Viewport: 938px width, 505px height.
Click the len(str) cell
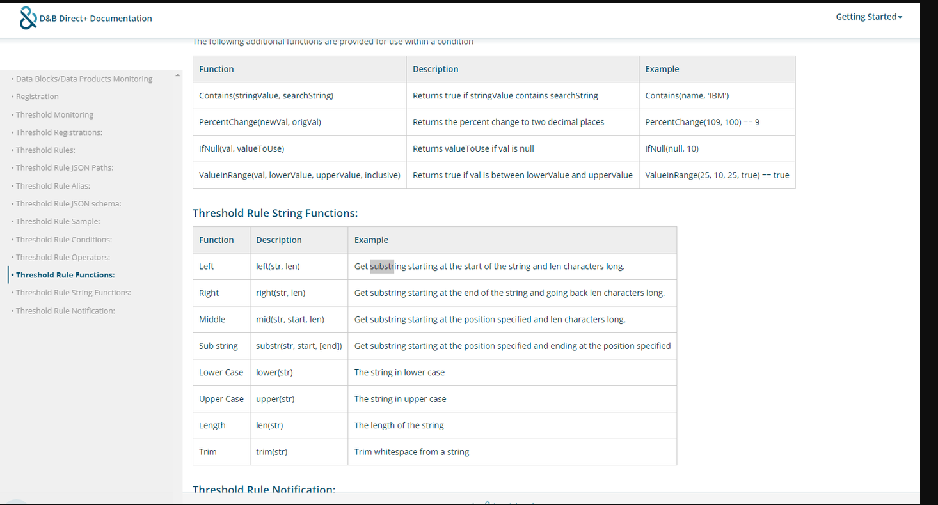[299, 426]
